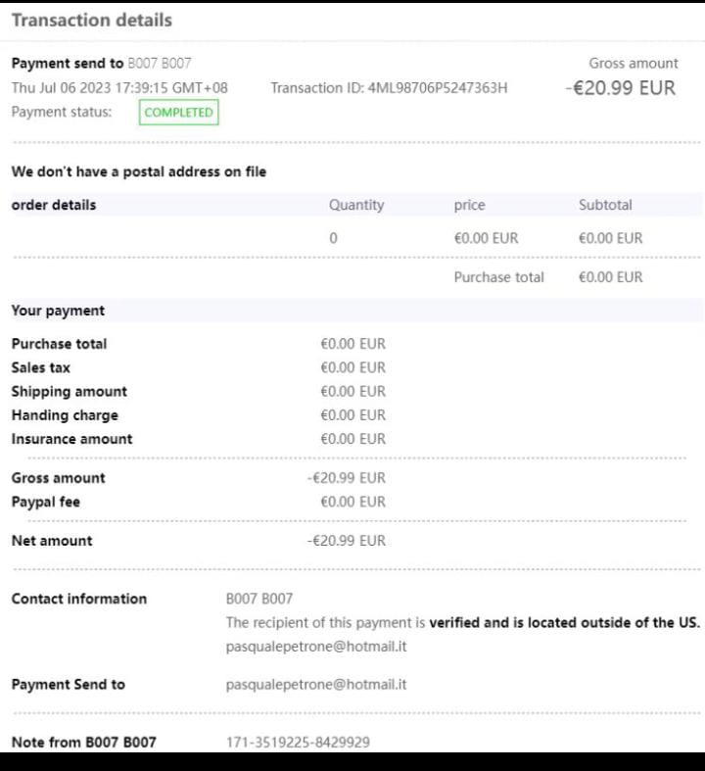Click the Handing charge row label

65,415
